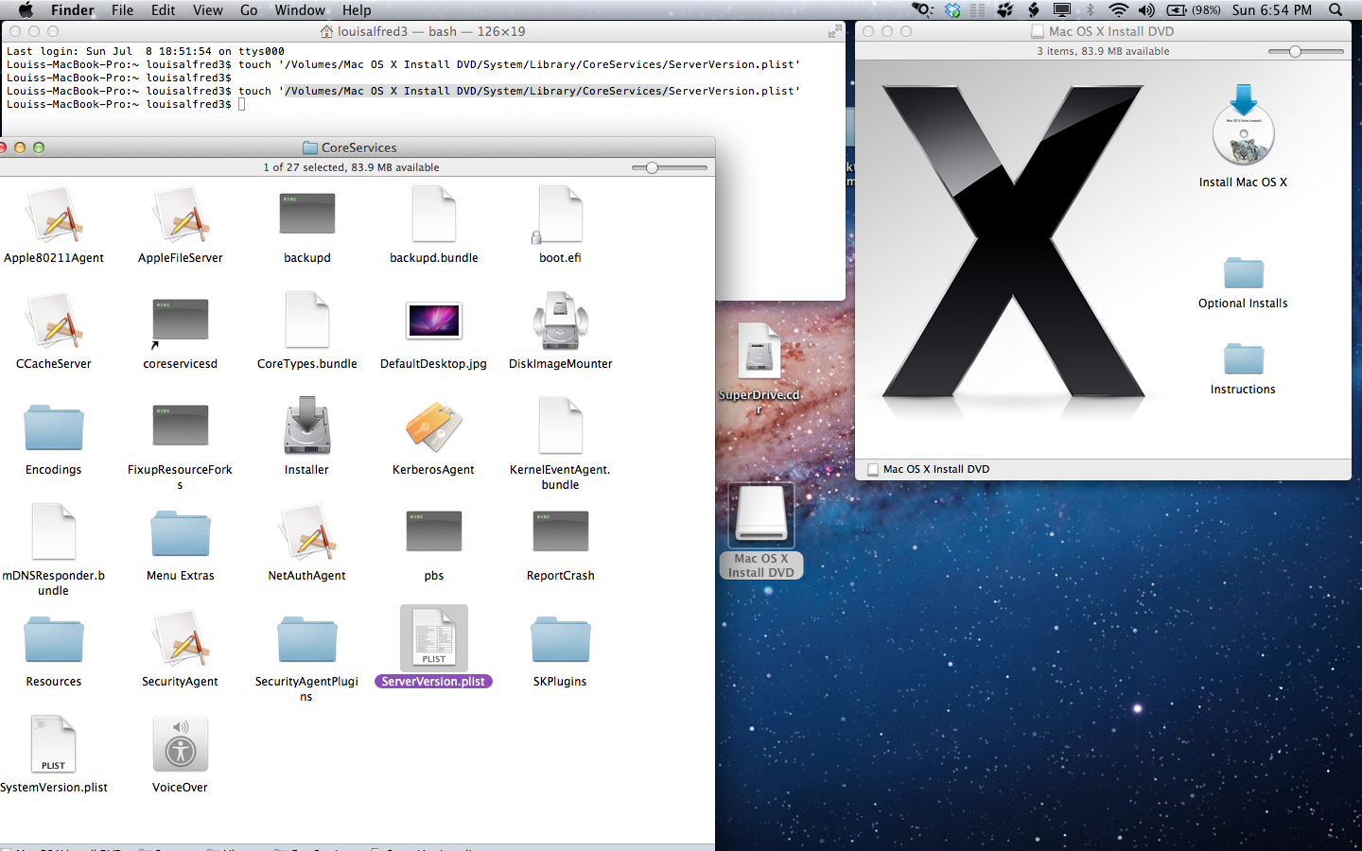Select the ServerVersion.plist file icon
The height and width of the screenshot is (851, 1362).
[x=434, y=638]
